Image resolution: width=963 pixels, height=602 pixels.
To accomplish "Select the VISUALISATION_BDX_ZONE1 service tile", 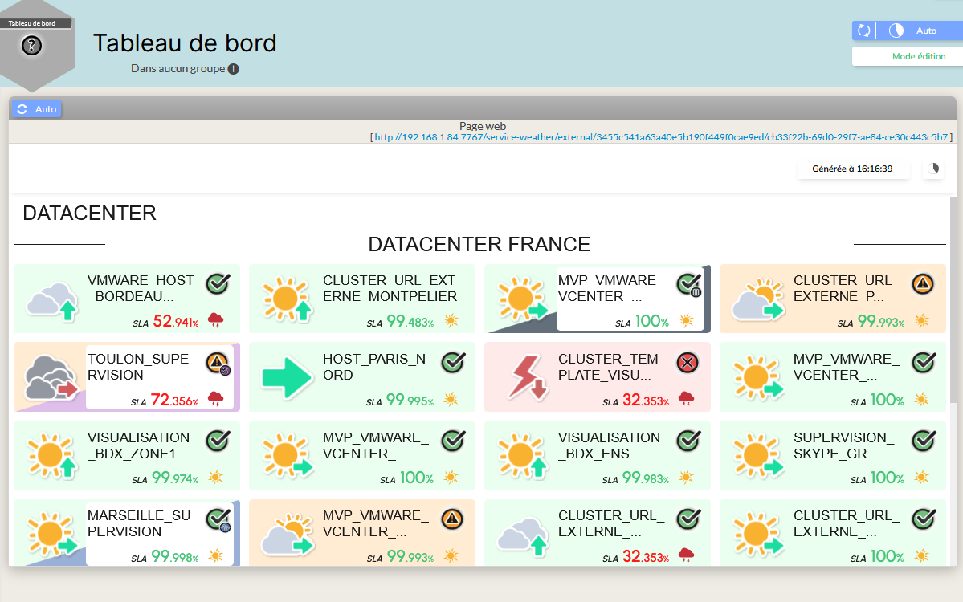I will (126, 455).
